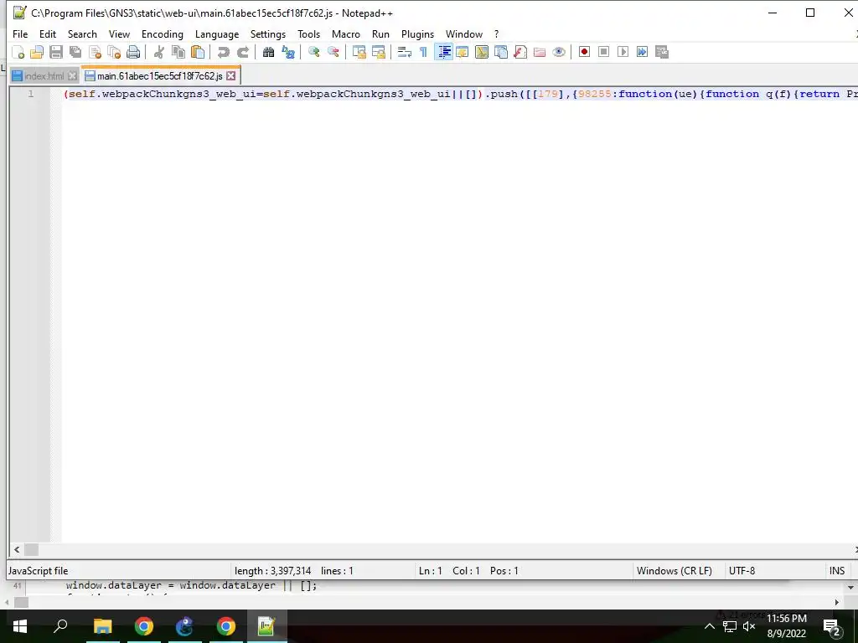
Task: Stop macro recording
Action: 603,52
